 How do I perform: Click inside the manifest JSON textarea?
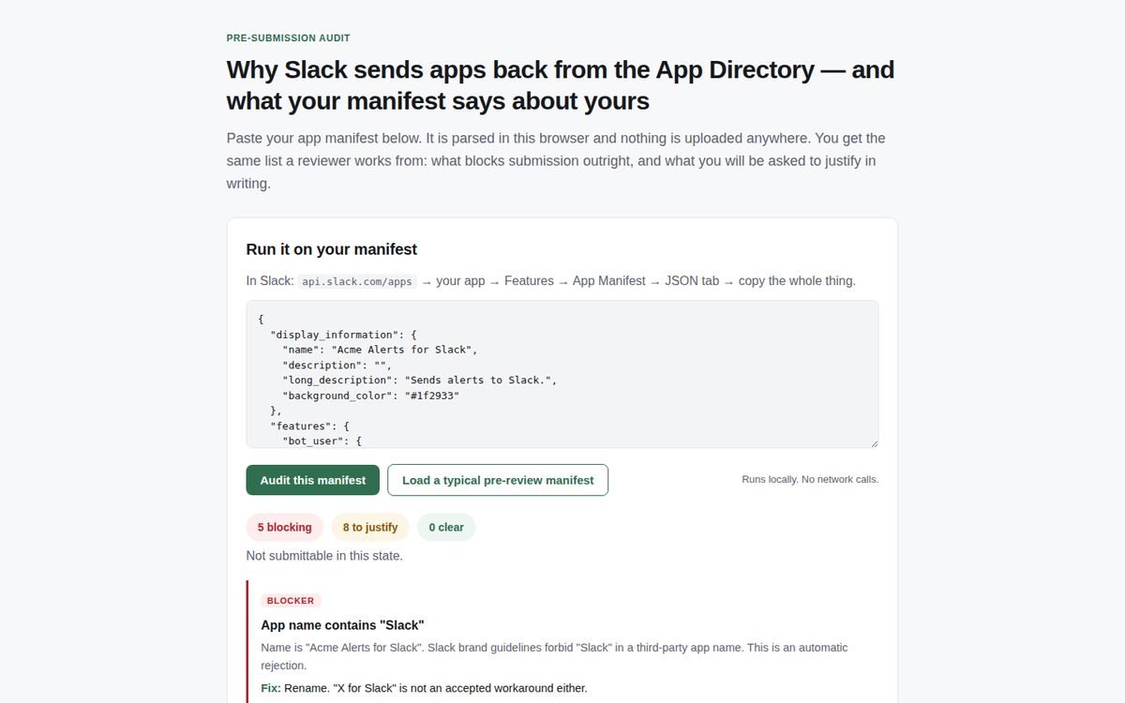562,374
